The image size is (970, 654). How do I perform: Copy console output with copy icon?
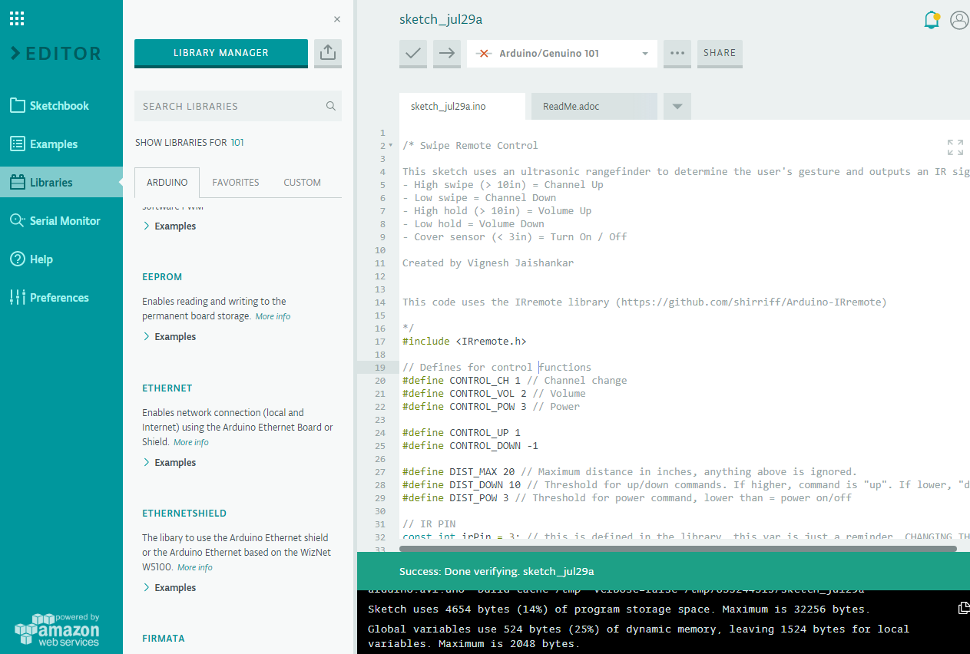964,608
